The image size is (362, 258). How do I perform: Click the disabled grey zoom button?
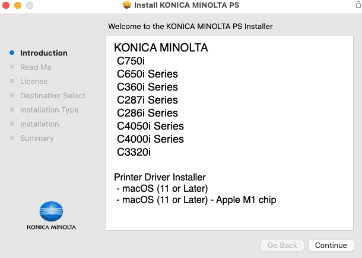pyautogui.click(x=30, y=5)
